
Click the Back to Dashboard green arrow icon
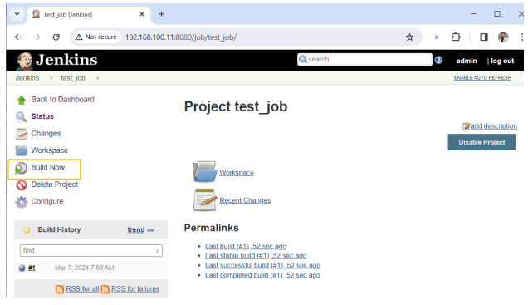pyautogui.click(x=22, y=100)
